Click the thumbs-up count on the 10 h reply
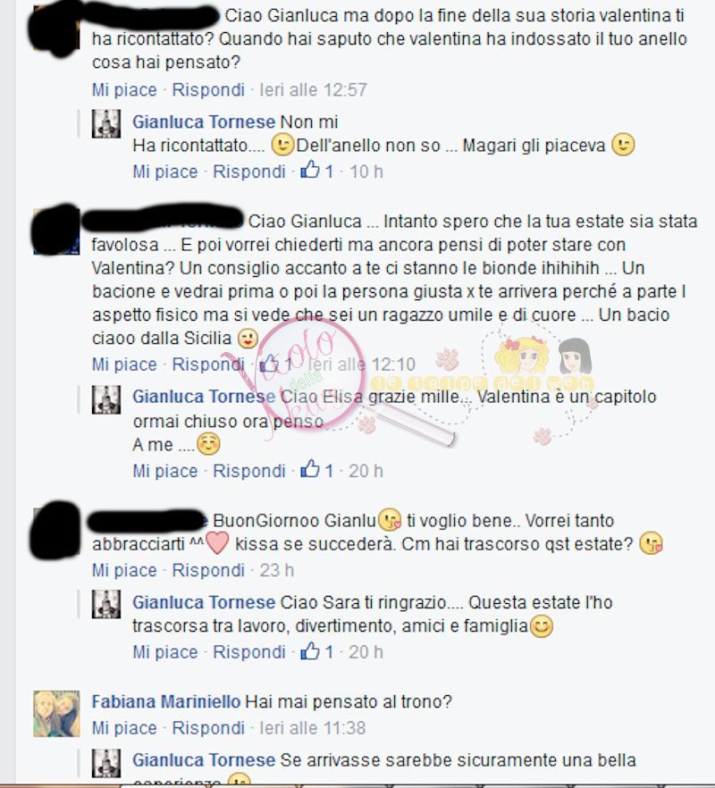715x788 pixels. coord(329,172)
